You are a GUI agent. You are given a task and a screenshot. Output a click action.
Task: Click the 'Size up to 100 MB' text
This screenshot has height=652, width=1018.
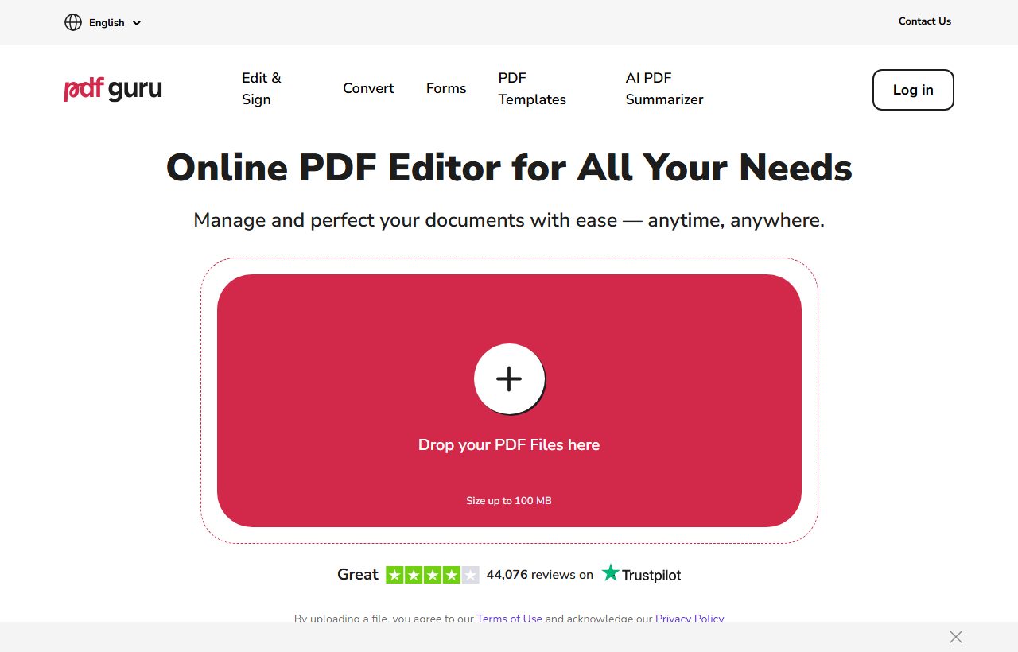[x=509, y=501]
